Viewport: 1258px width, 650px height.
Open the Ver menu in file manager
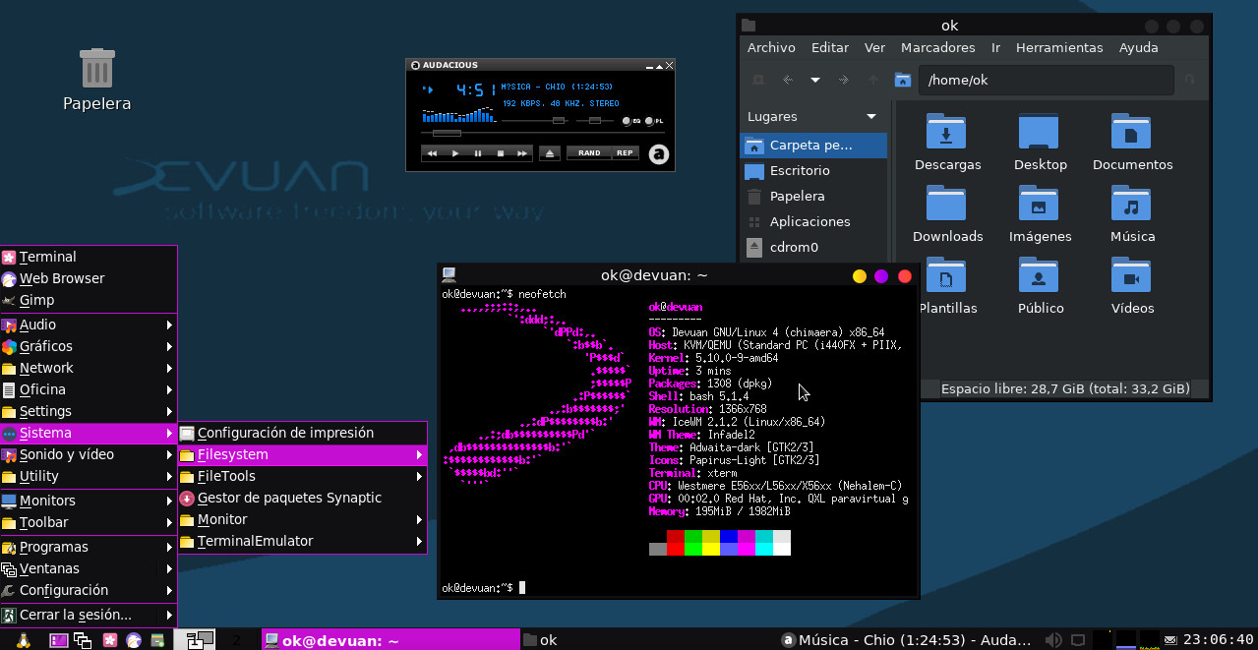[x=875, y=47]
